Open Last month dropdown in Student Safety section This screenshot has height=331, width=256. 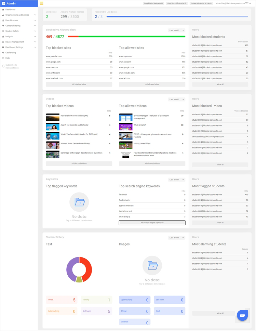[177, 238]
